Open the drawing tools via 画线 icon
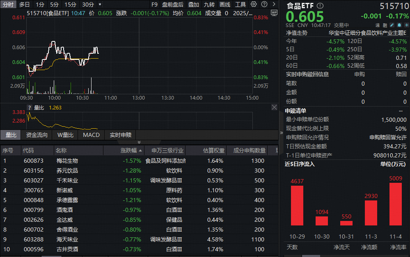Screen dimensions: 410x257 (x=225, y=4)
